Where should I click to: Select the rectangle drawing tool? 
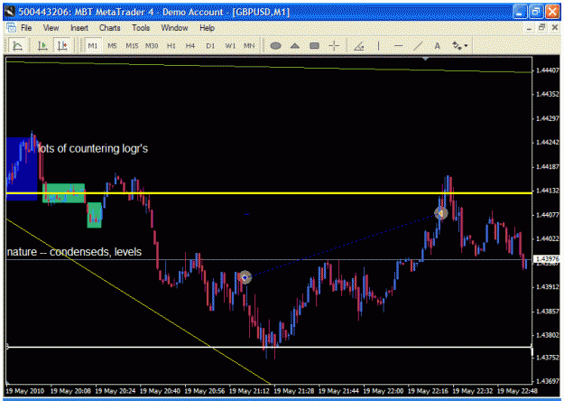coord(314,46)
